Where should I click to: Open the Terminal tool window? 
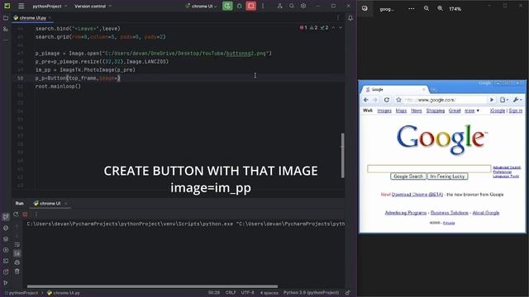point(6,261)
